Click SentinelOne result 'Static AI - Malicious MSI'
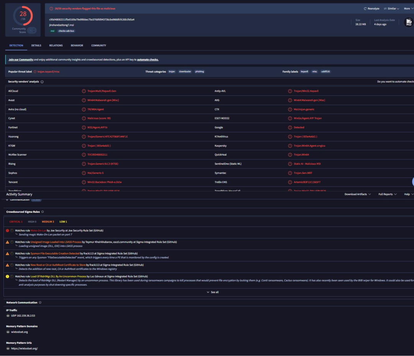This screenshot has height=356, width=414. point(307,164)
